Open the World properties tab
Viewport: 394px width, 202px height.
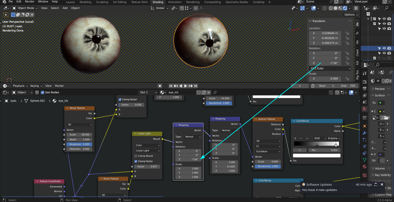click(x=365, y=109)
